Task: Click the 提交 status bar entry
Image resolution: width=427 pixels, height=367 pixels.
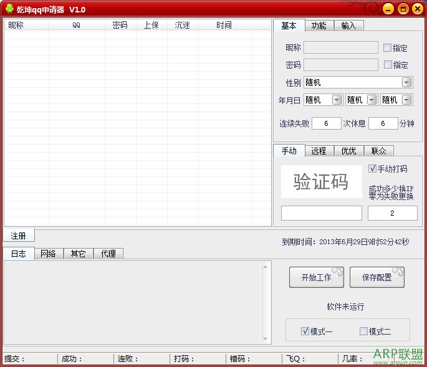Action: coord(14,358)
